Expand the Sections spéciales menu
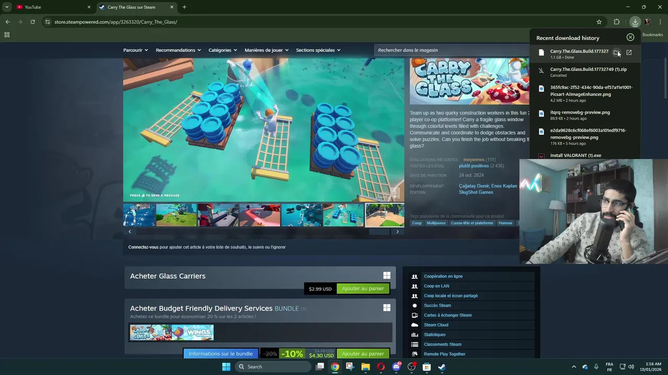668x375 pixels. tap(318, 50)
